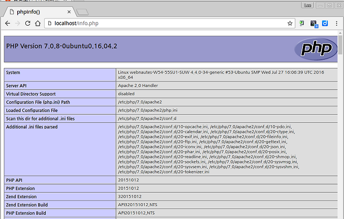Open the browser home page
Viewport: 344px width, 219px height.
(38, 23)
